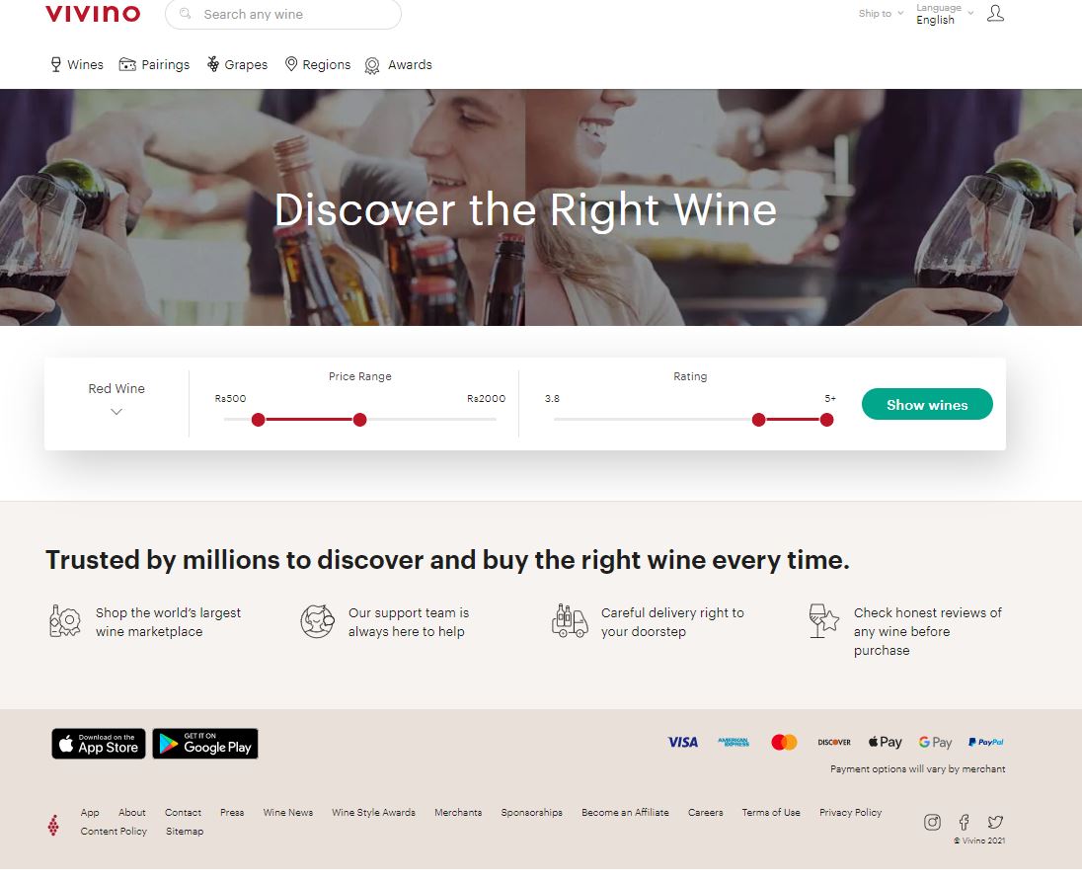1082x881 pixels.
Task: Expand the Ship to dropdown
Action: [x=878, y=14]
